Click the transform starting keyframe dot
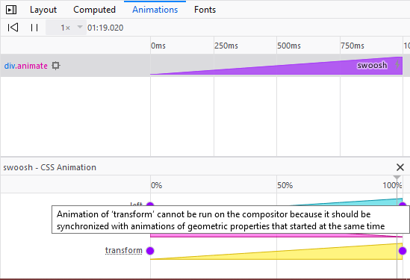Screen dimensions: 410x280 [150, 251]
